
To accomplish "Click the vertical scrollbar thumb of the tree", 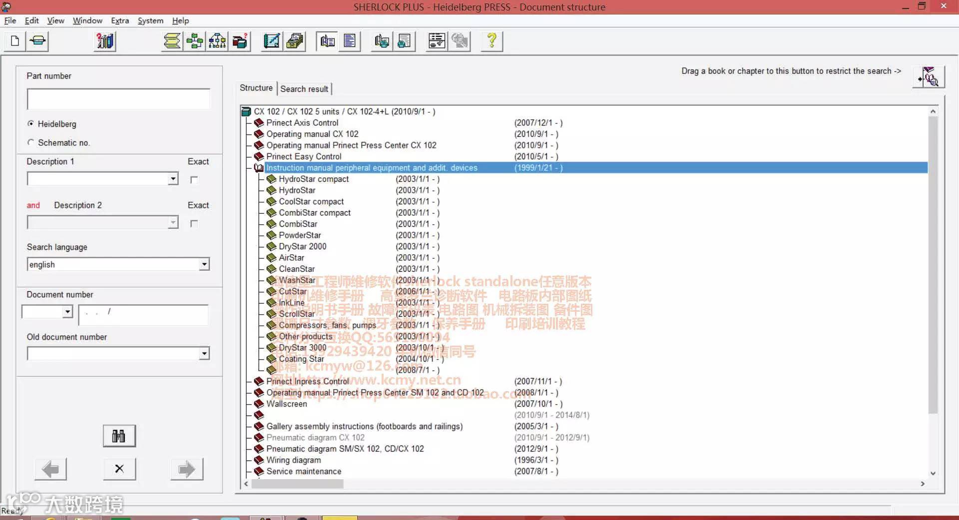I will (933, 265).
